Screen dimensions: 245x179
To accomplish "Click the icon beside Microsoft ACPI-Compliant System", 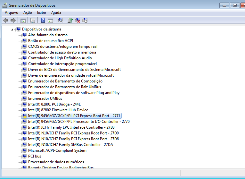I will [24, 150].
